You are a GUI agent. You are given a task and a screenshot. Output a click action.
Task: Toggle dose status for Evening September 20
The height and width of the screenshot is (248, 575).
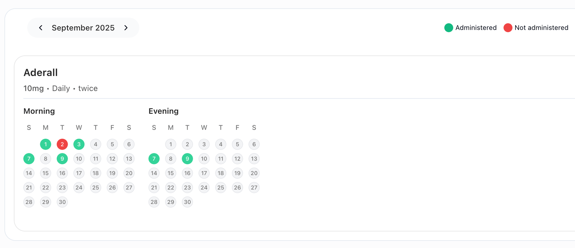point(254,173)
